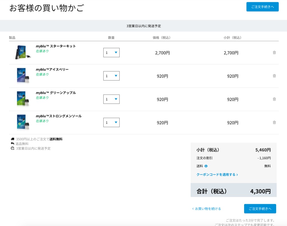
Task: Expand quantity selector for myblu グリーンアップル
Action: pyautogui.click(x=111, y=99)
